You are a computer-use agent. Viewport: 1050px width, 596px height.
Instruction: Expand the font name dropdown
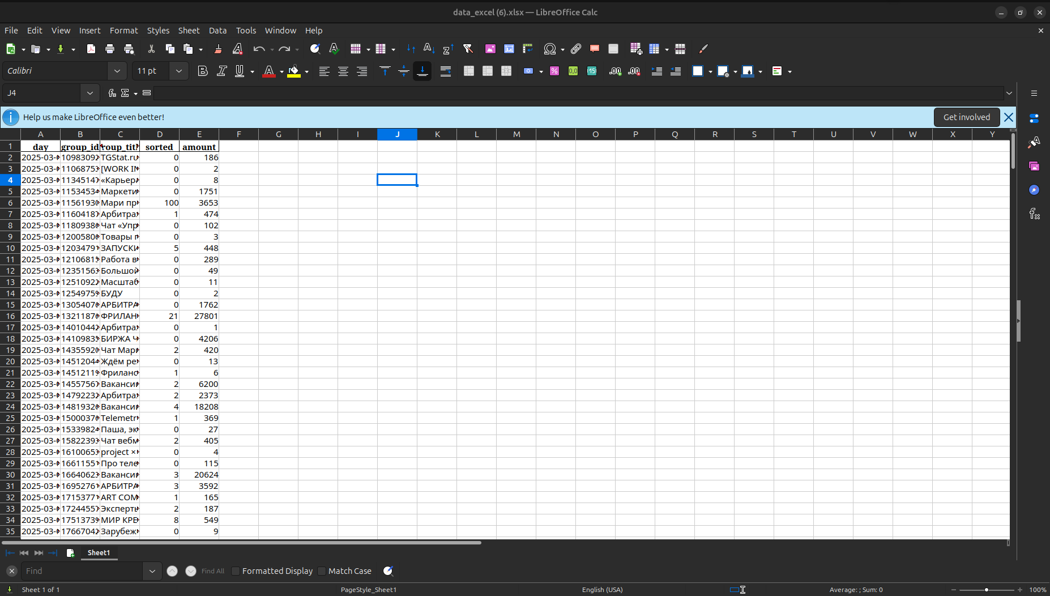tap(117, 71)
